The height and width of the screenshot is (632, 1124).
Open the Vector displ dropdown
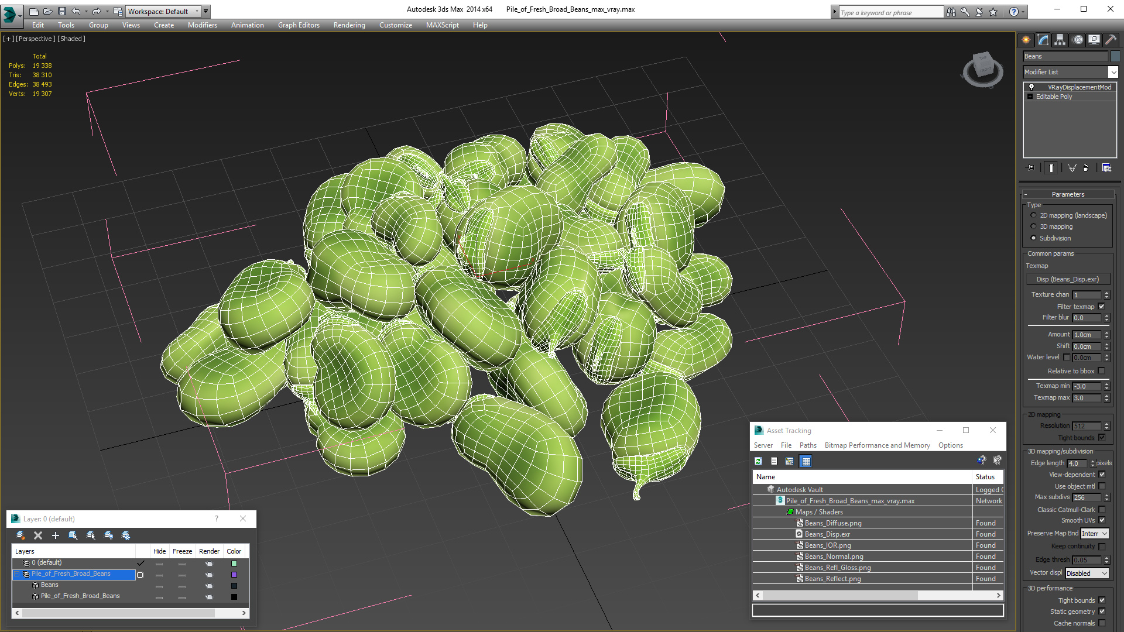[1087, 573]
